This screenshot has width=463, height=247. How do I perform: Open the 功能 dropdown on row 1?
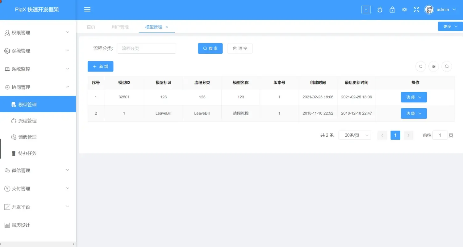click(414, 97)
